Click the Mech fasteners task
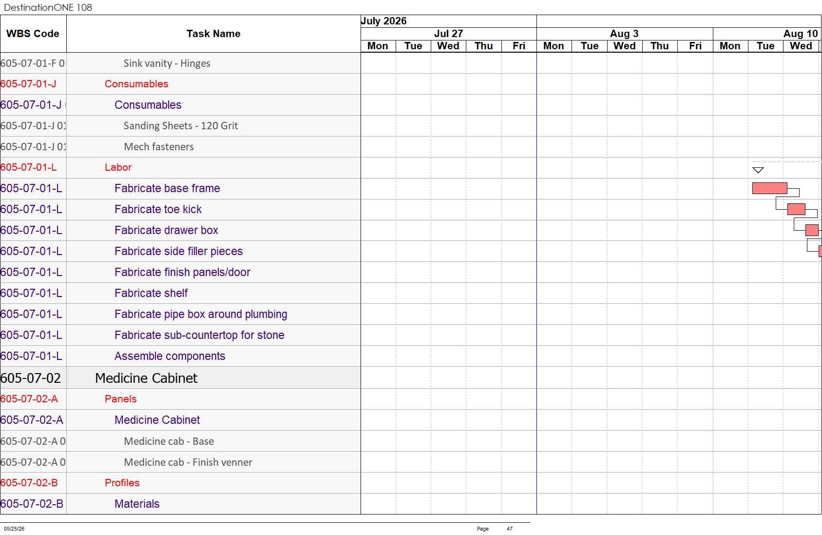 tap(159, 147)
